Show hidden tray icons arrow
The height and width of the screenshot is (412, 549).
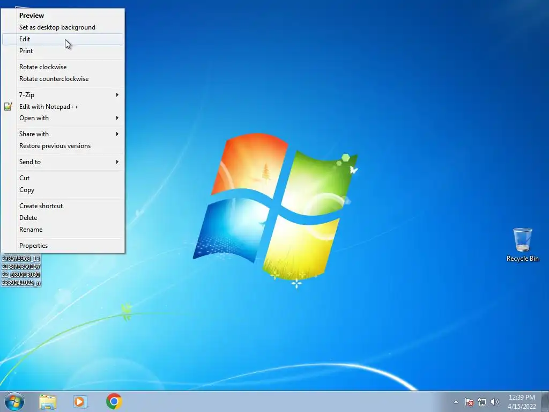coord(456,402)
